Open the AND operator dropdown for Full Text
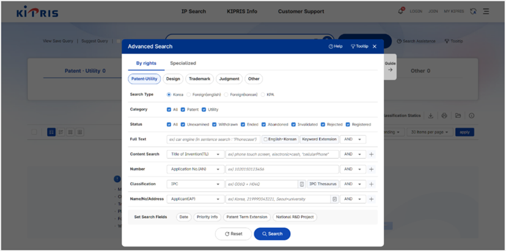 (353, 139)
